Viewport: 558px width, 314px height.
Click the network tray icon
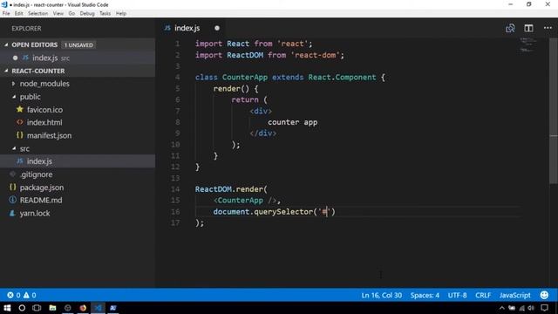[522, 308]
